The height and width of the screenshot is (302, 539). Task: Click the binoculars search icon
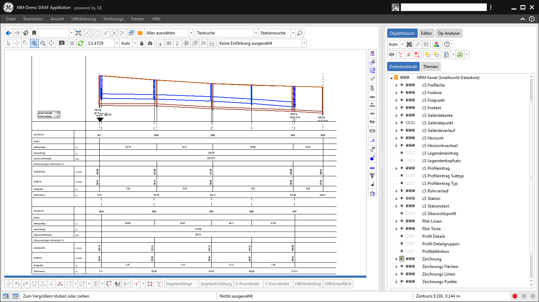coord(409,44)
